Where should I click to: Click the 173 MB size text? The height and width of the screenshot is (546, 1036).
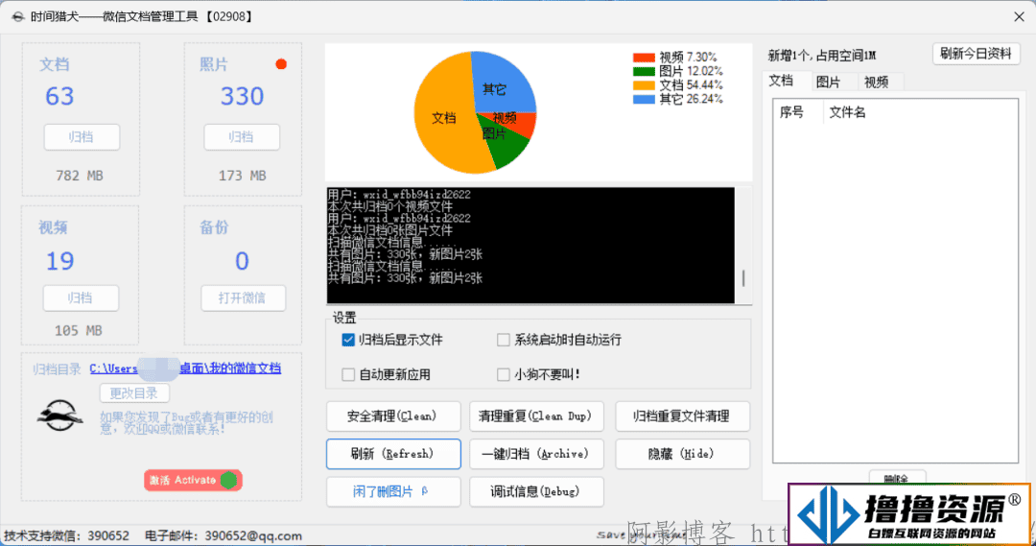[242, 176]
